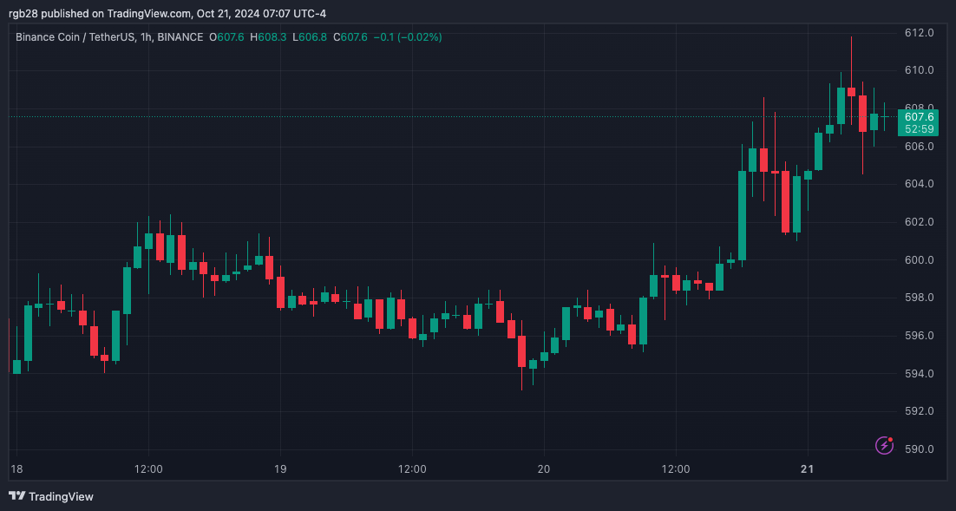
Task: Click the dotted current price line
Action: tap(434, 115)
